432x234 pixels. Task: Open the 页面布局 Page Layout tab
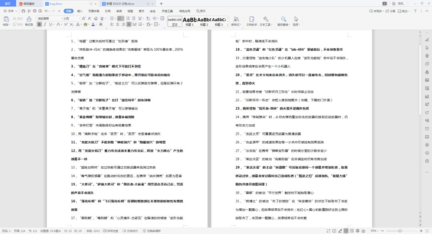click(x=94, y=11)
